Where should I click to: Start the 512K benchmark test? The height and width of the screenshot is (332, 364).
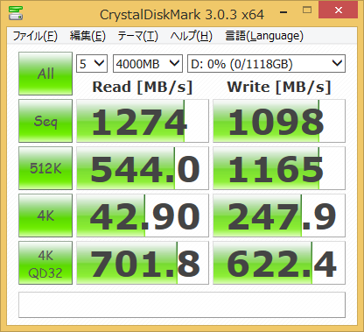pos(45,168)
